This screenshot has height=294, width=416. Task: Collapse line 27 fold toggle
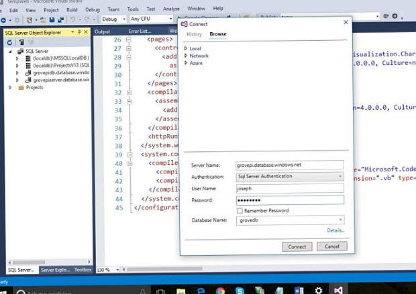[129, 48]
